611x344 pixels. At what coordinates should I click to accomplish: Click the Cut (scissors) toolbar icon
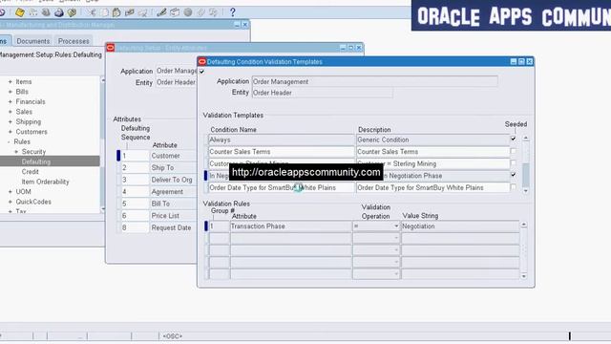click(93, 12)
